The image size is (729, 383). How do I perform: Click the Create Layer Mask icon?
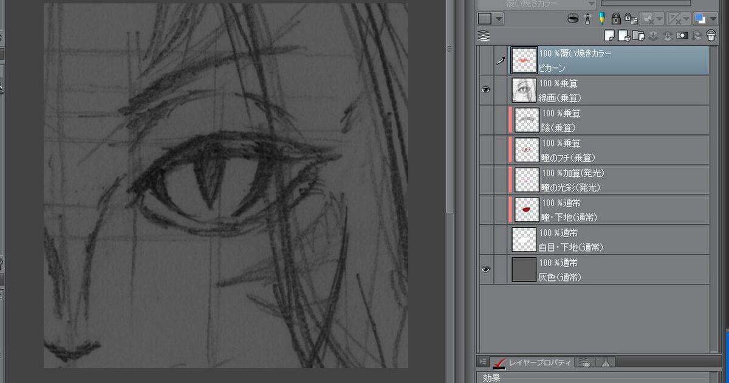[682, 36]
